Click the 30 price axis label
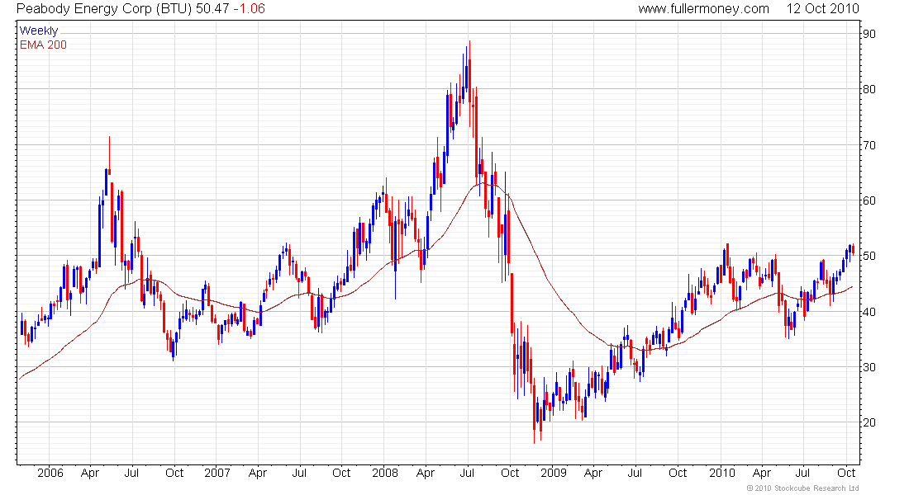 [x=869, y=367]
